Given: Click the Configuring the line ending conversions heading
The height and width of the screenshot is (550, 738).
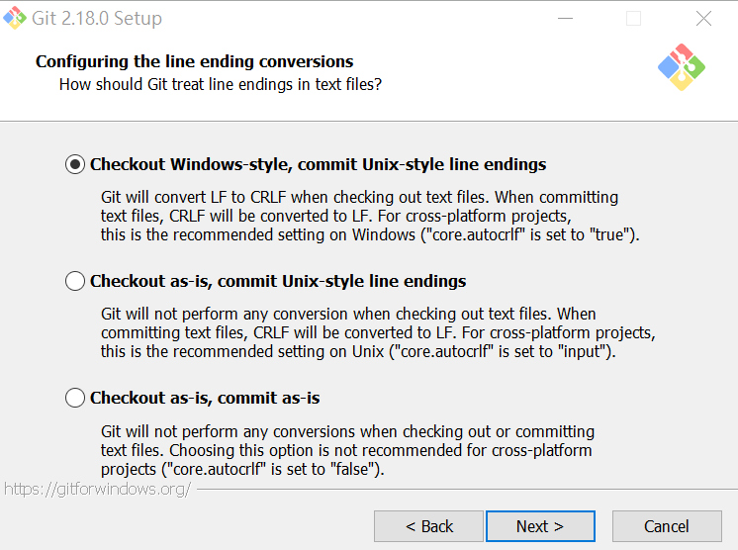Looking at the screenshot, I should [194, 61].
